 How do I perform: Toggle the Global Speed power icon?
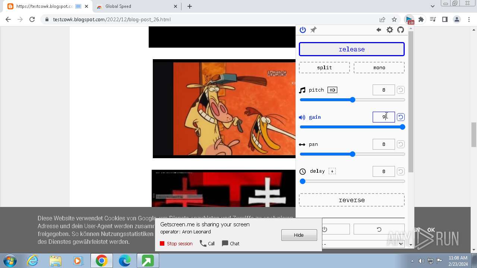pos(303,30)
